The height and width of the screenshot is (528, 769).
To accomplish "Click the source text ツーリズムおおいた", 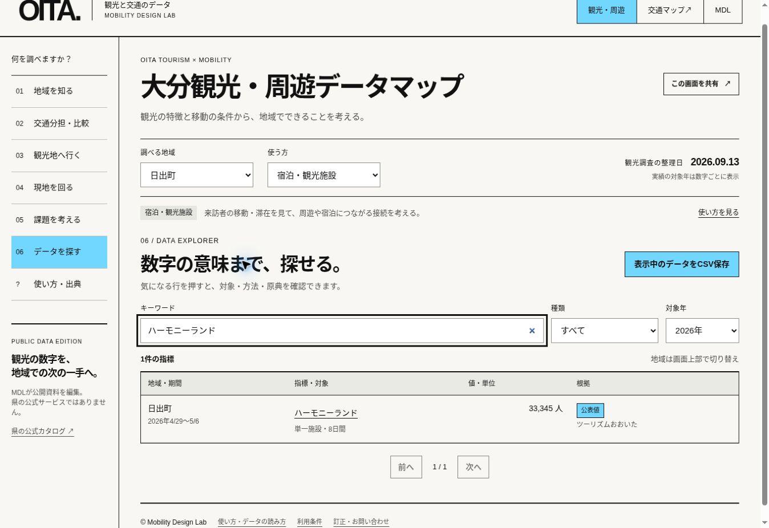I will 607,425.
